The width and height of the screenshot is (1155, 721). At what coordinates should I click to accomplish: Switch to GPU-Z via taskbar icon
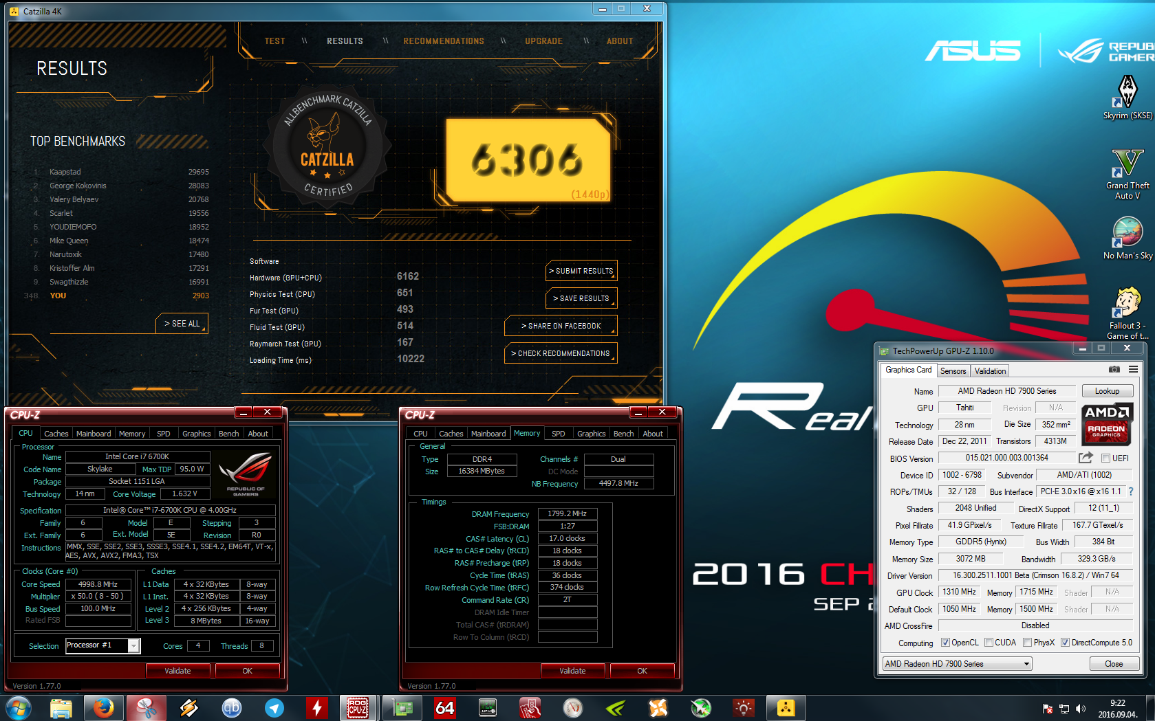(x=402, y=708)
